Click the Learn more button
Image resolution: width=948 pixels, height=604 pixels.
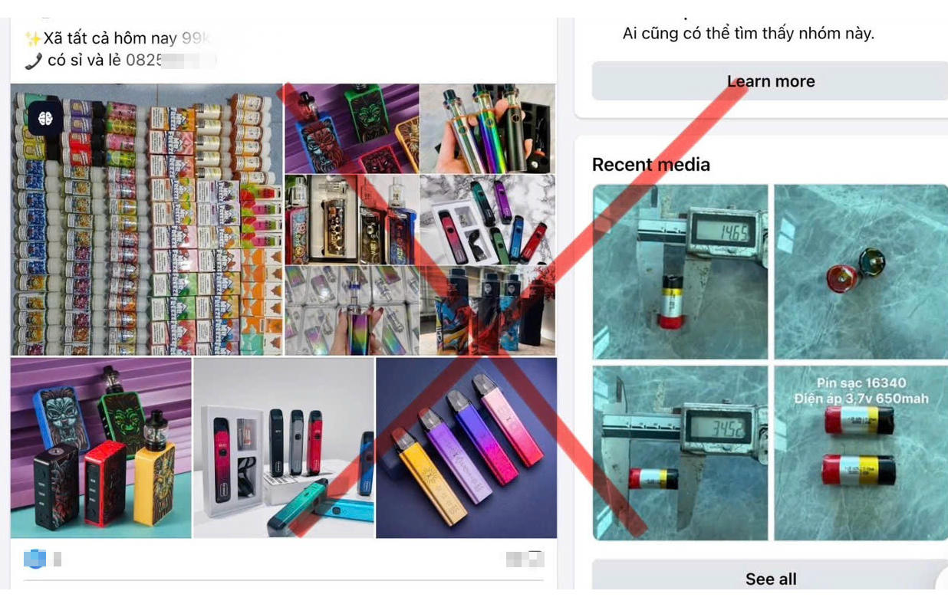pos(770,81)
